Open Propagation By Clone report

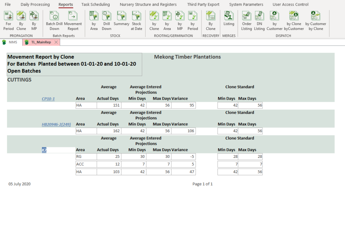pos(21,16)
